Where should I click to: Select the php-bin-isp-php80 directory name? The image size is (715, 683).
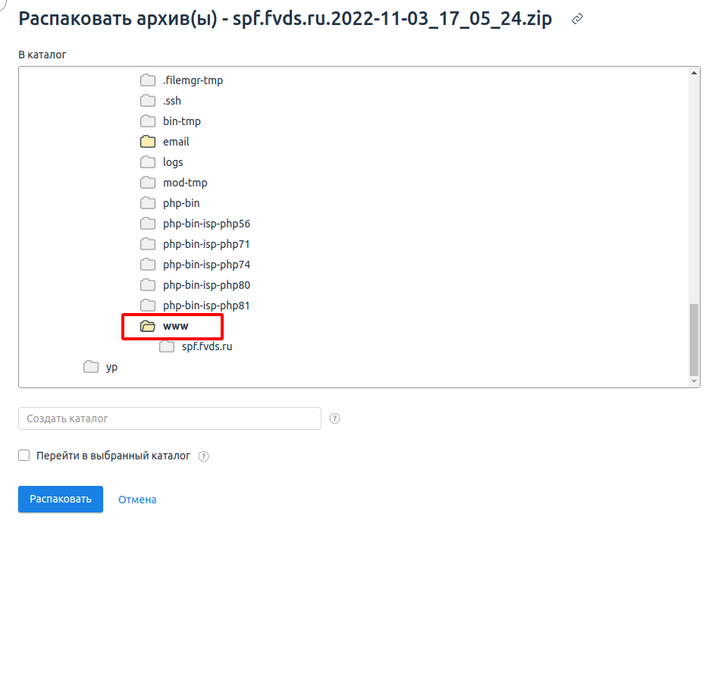[206, 285]
